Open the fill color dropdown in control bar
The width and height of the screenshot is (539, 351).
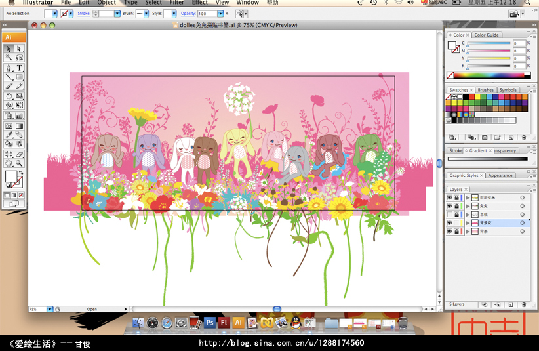point(54,14)
